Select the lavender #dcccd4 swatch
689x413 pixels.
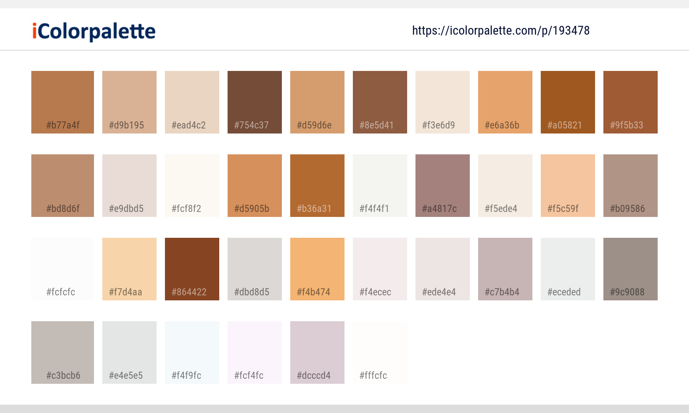(317, 352)
